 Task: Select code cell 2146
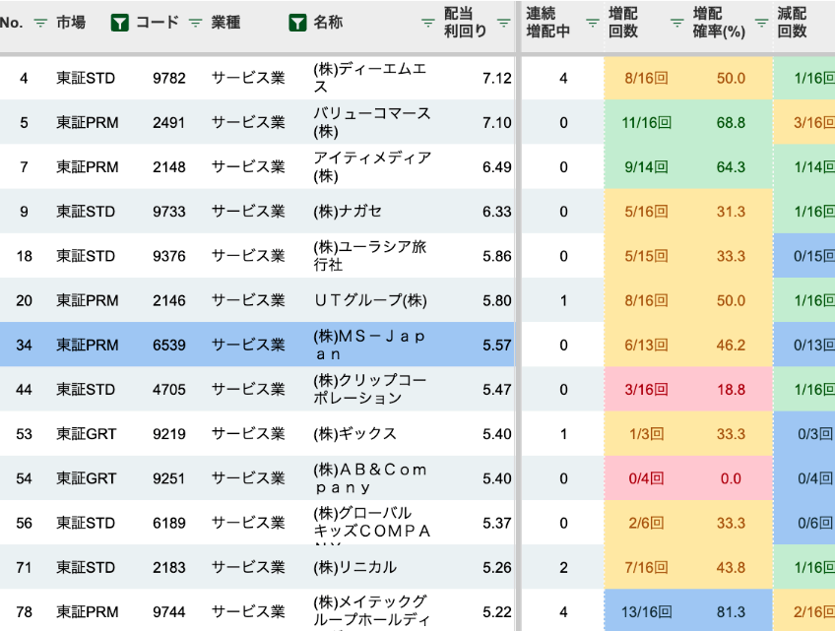(x=169, y=301)
